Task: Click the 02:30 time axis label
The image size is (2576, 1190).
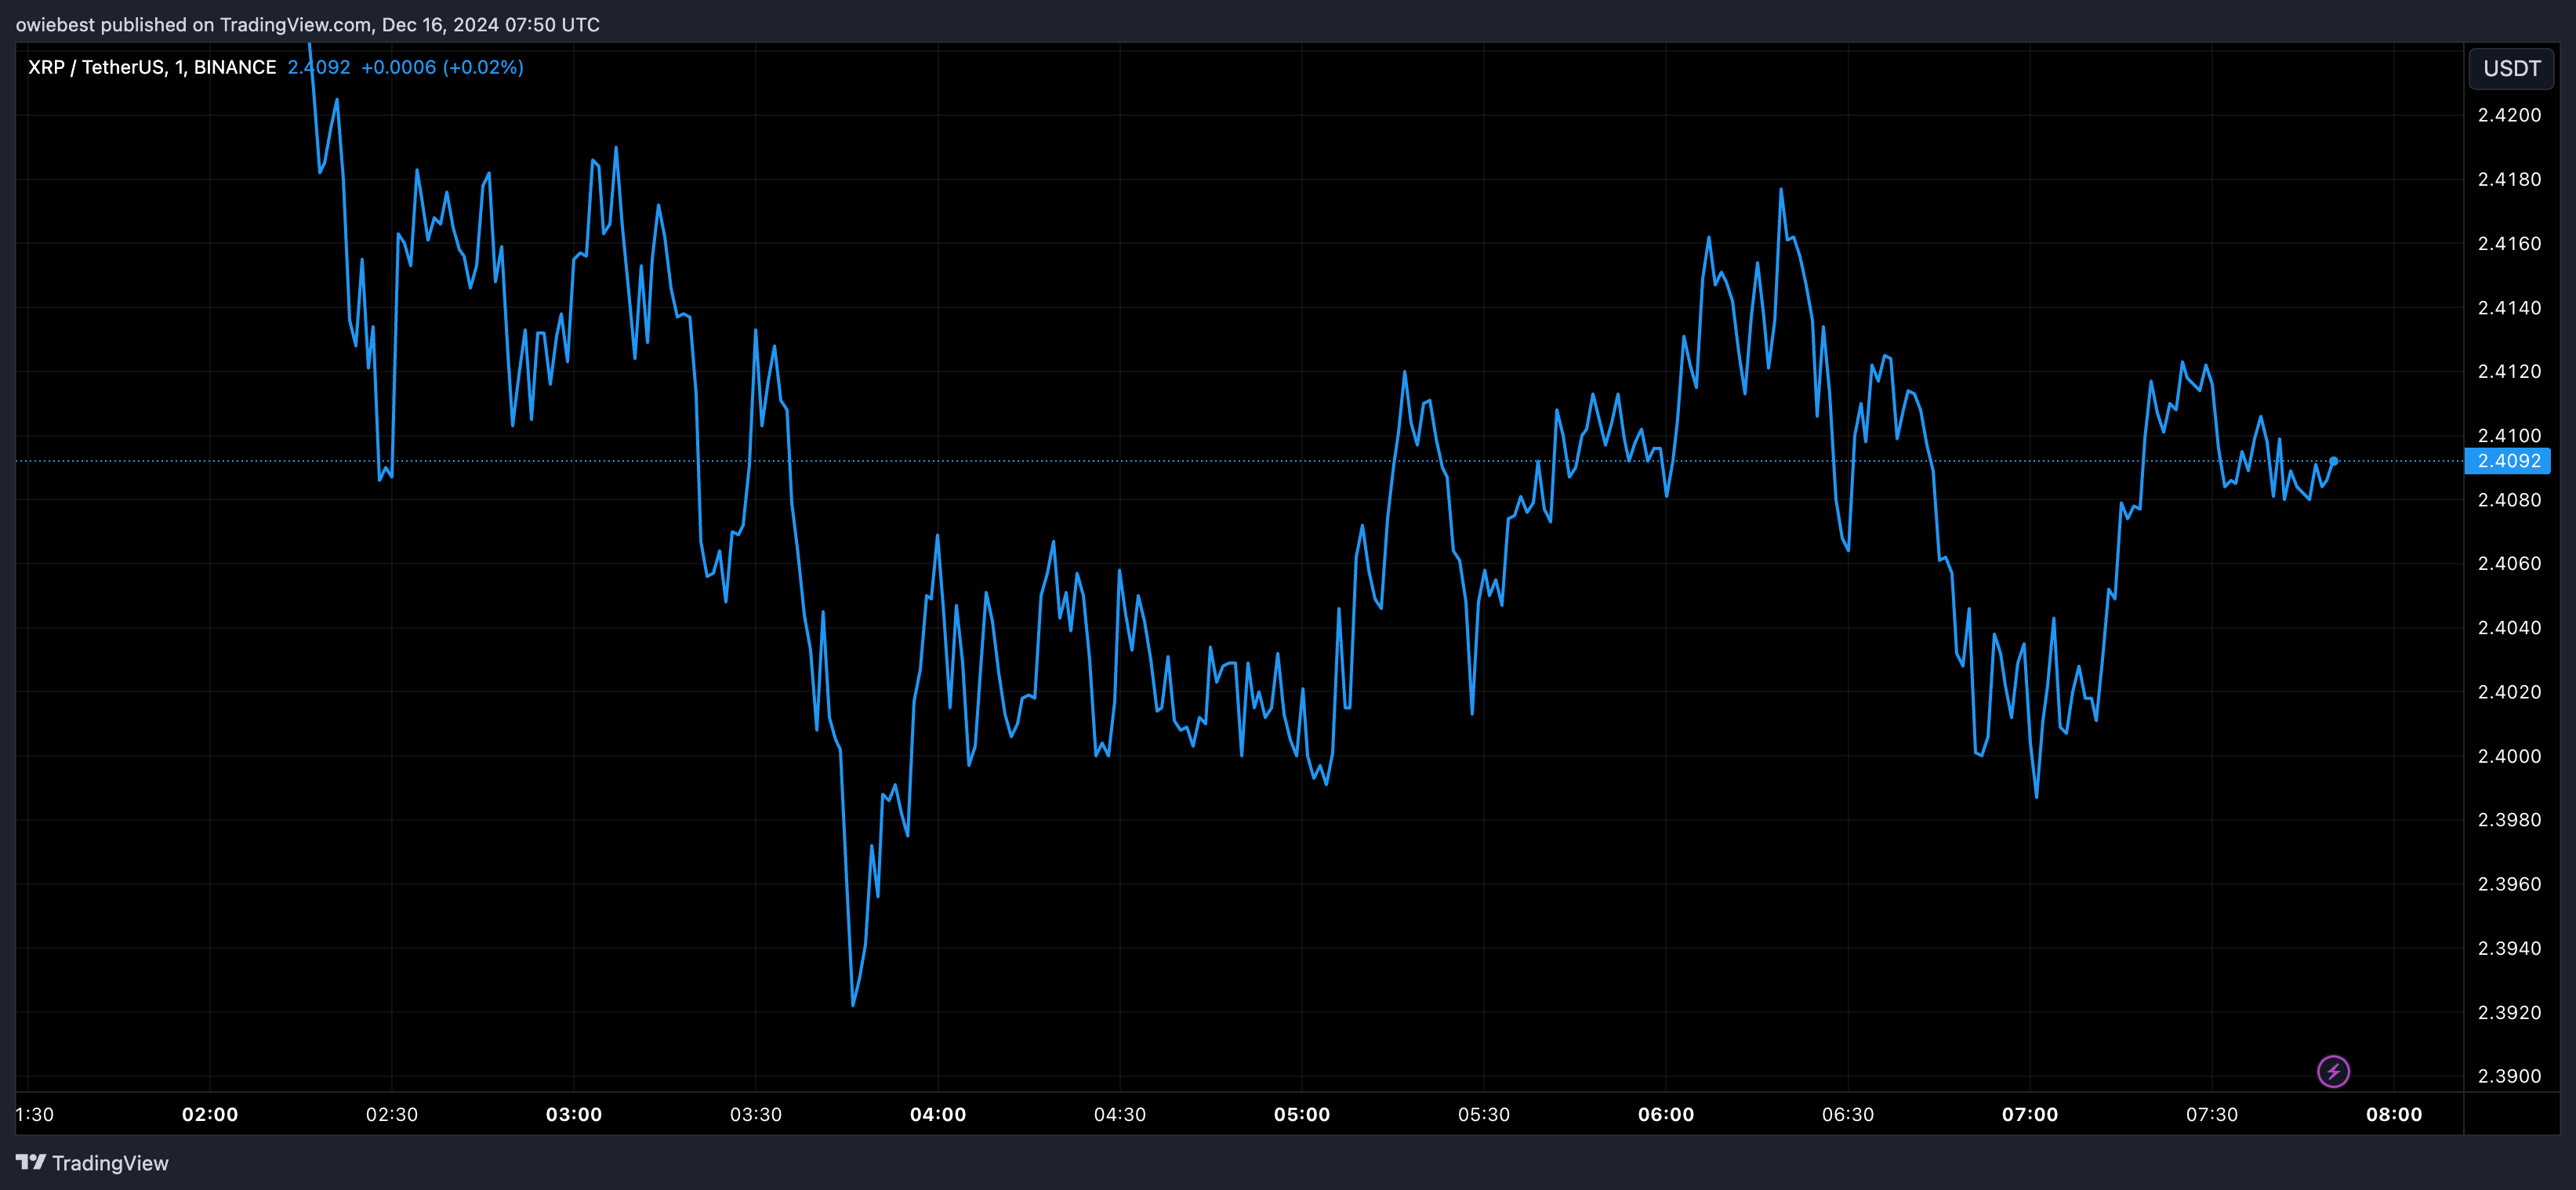Action: point(392,1114)
